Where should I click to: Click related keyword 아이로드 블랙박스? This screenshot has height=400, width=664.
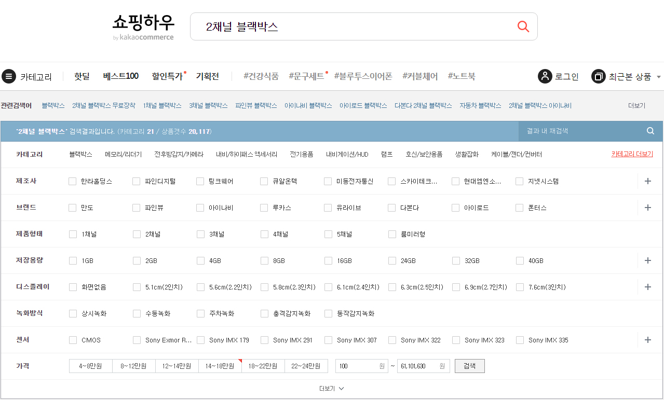tap(363, 105)
